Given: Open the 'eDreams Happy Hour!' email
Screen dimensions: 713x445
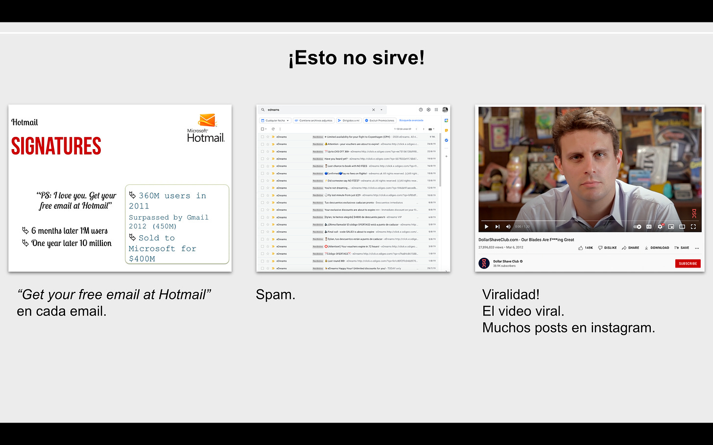Looking at the screenshot, I should click(x=349, y=268).
